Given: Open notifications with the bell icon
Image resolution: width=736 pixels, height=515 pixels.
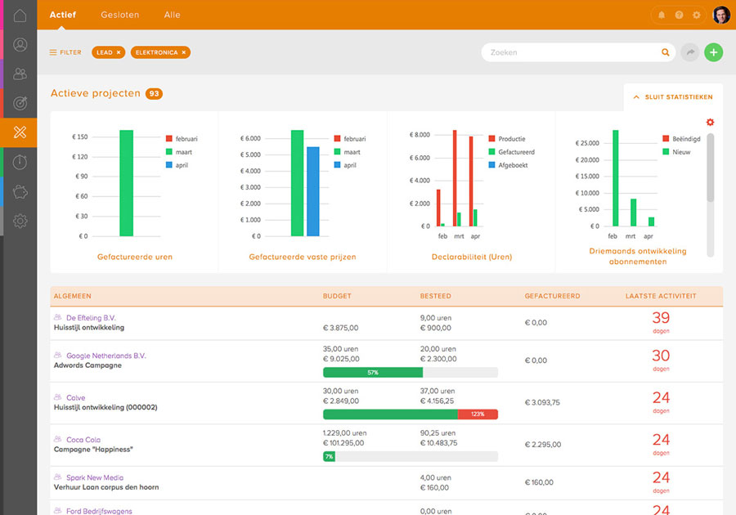Looking at the screenshot, I should pos(661,15).
